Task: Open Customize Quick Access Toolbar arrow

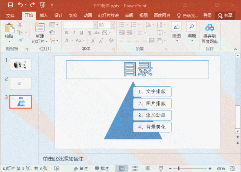Action: (52, 6)
